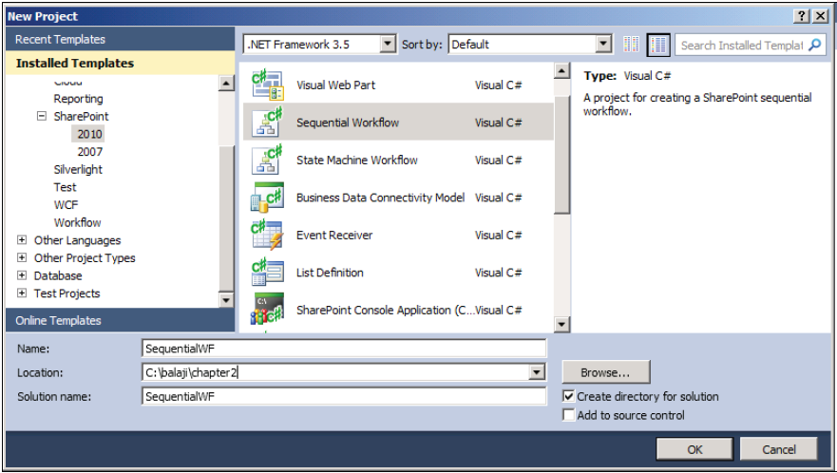
Task: Open the dialog help question mark
Action: (x=802, y=16)
